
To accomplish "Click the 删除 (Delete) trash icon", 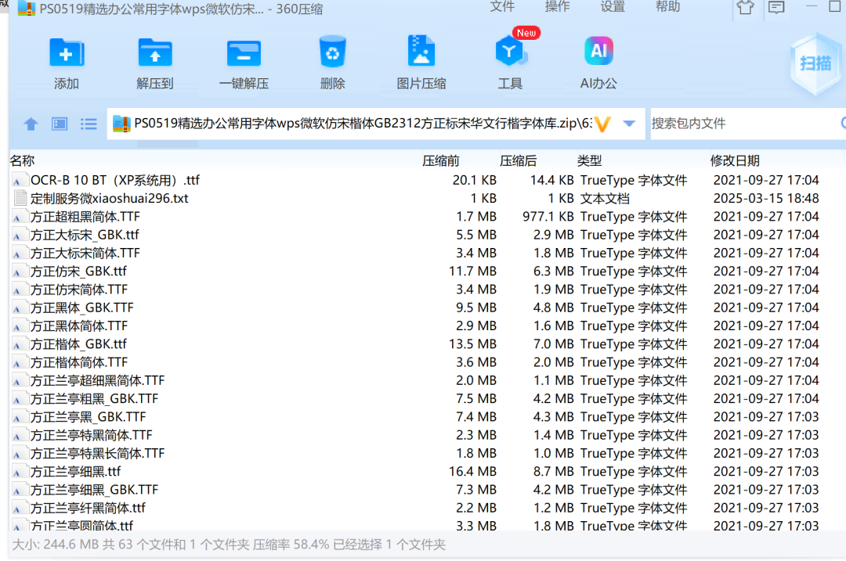I will click(332, 51).
